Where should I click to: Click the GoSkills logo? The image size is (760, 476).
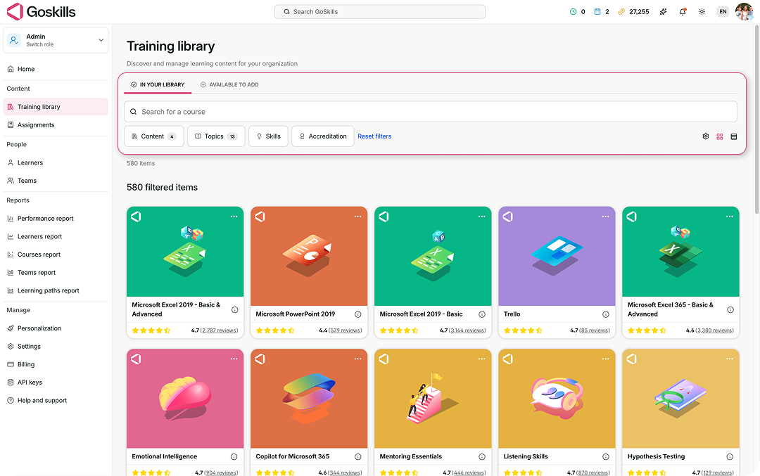42,12
